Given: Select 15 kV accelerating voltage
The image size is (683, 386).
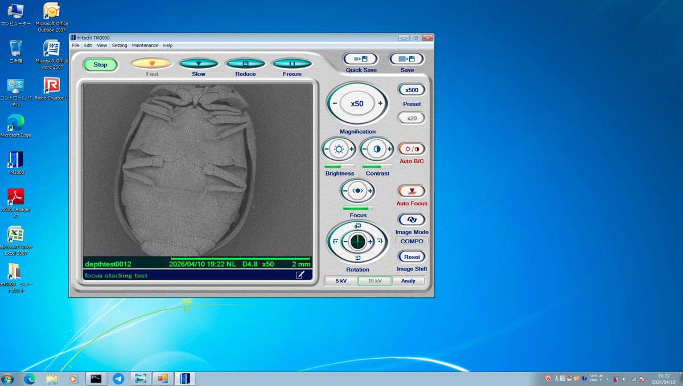Looking at the screenshot, I should (x=375, y=281).
